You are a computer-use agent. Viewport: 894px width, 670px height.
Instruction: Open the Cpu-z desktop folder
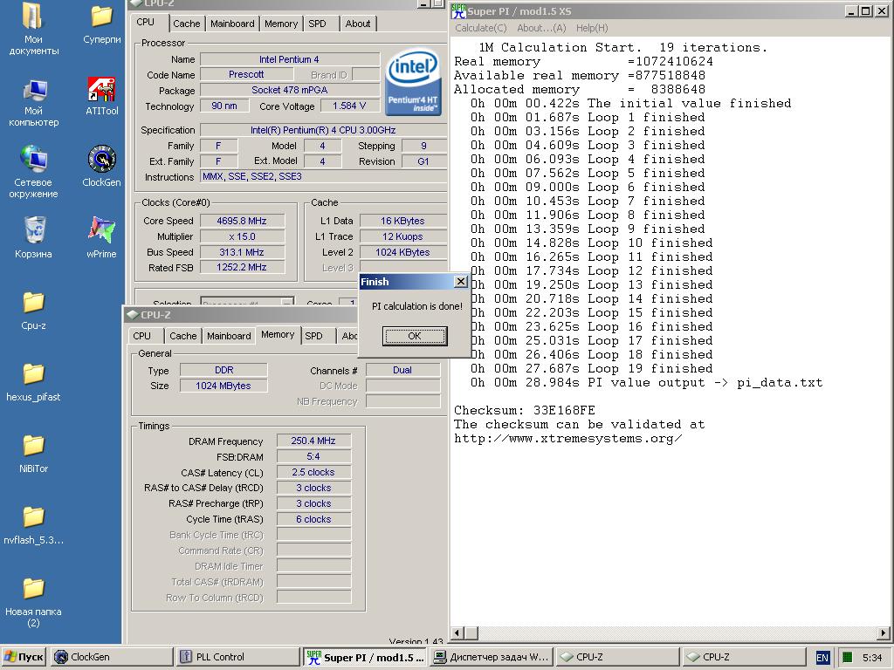(x=33, y=311)
